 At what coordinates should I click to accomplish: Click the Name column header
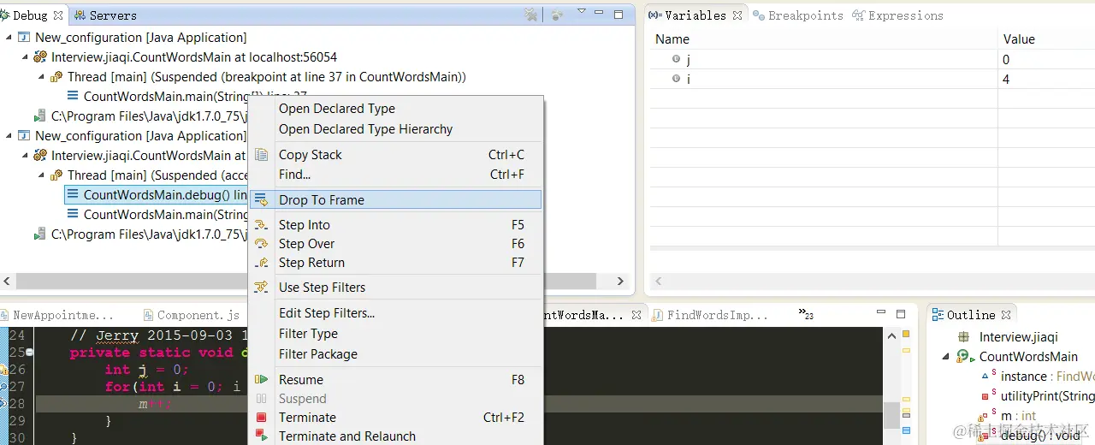click(824, 39)
